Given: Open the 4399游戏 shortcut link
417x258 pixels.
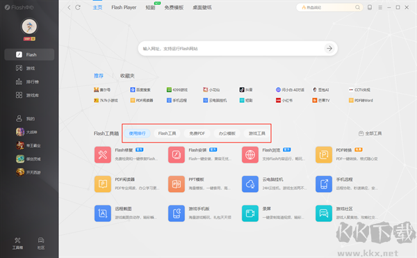Looking at the screenshot, I should click(177, 90).
